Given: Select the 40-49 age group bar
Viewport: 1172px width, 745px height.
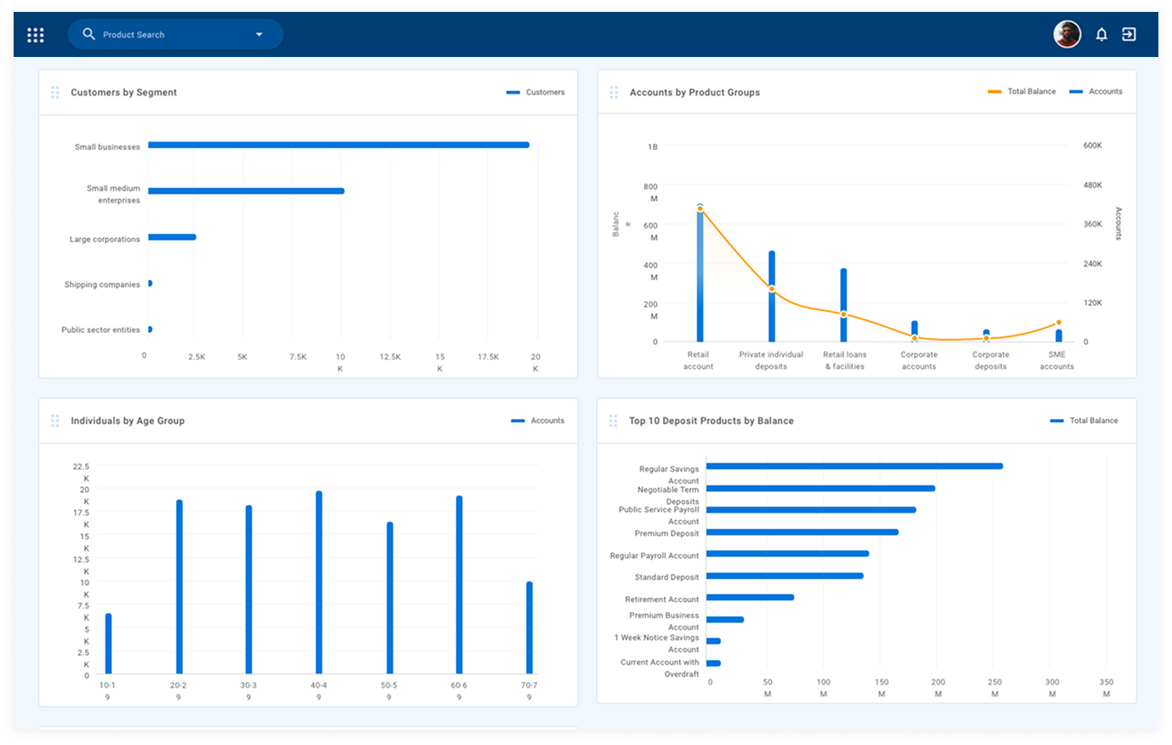Looking at the screenshot, I should coord(319,582).
